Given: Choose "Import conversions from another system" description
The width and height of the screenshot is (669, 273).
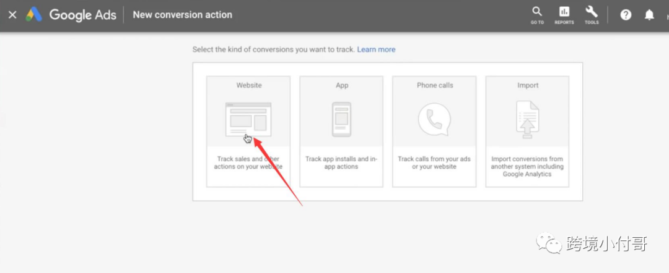Looking at the screenshot, I should click(527, 167).
